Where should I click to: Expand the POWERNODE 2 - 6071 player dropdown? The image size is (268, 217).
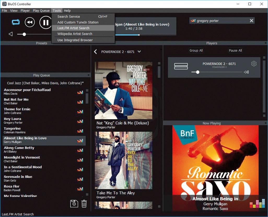pyautogui.click(x=139, y=52)
